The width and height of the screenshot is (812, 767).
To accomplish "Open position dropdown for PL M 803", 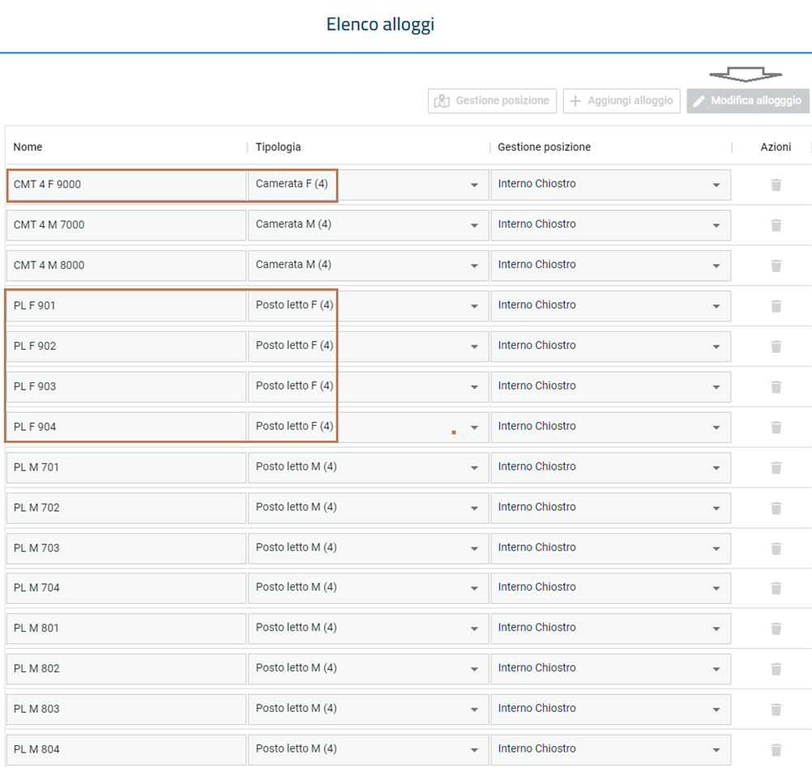I will click(x=610, y=709).
